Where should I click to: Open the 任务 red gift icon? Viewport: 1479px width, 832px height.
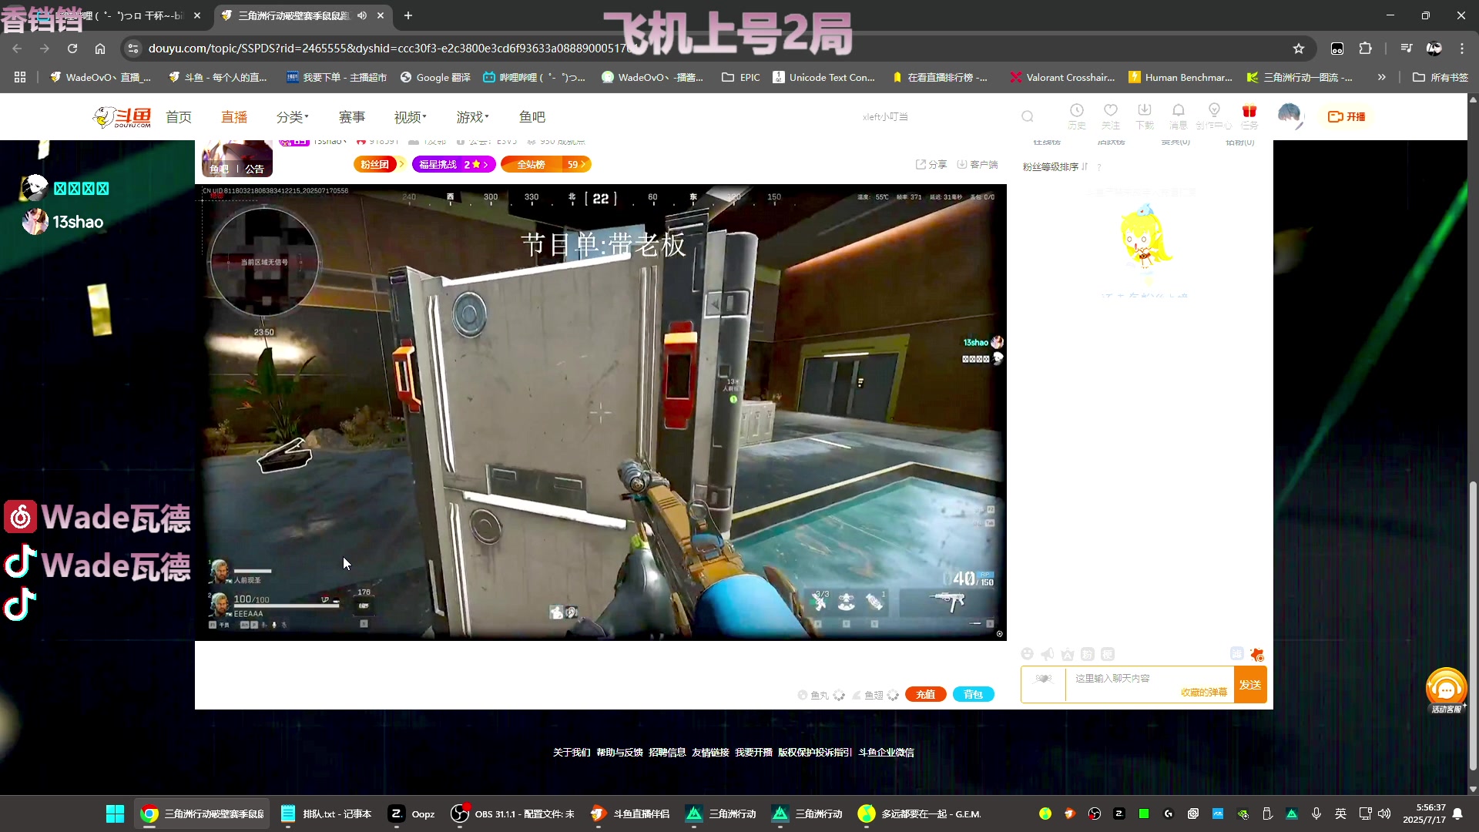1249,111
